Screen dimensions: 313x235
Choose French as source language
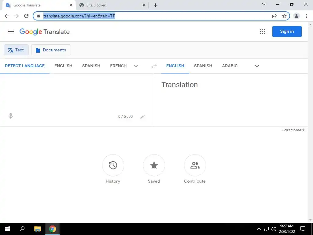pos(118,66)
